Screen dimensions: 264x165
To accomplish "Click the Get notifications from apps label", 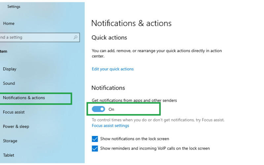I will (134, 101).
